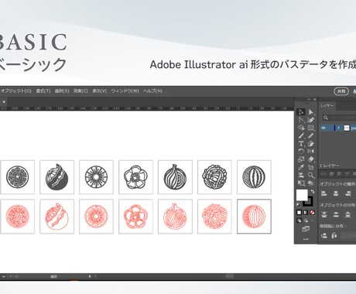356x294 pixels.
Task: Select black poppy flower artboard
Action: point(135,177)
